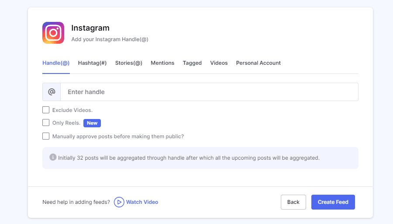Click the Enter handle text field
Viewport: 393px width, 224px height.
coord(209,92)
